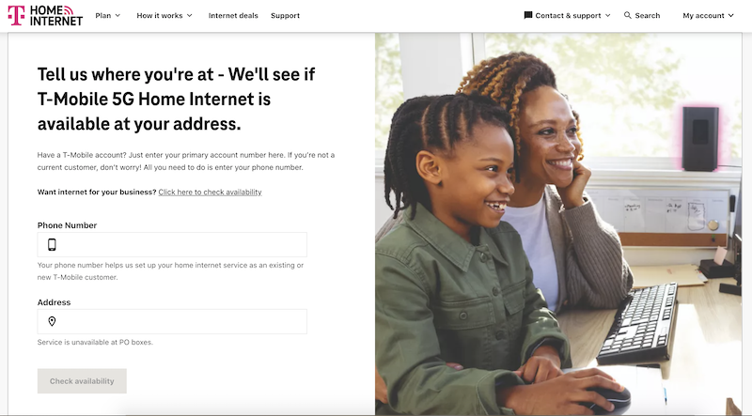Click the Check availability button

coord(82,381)
